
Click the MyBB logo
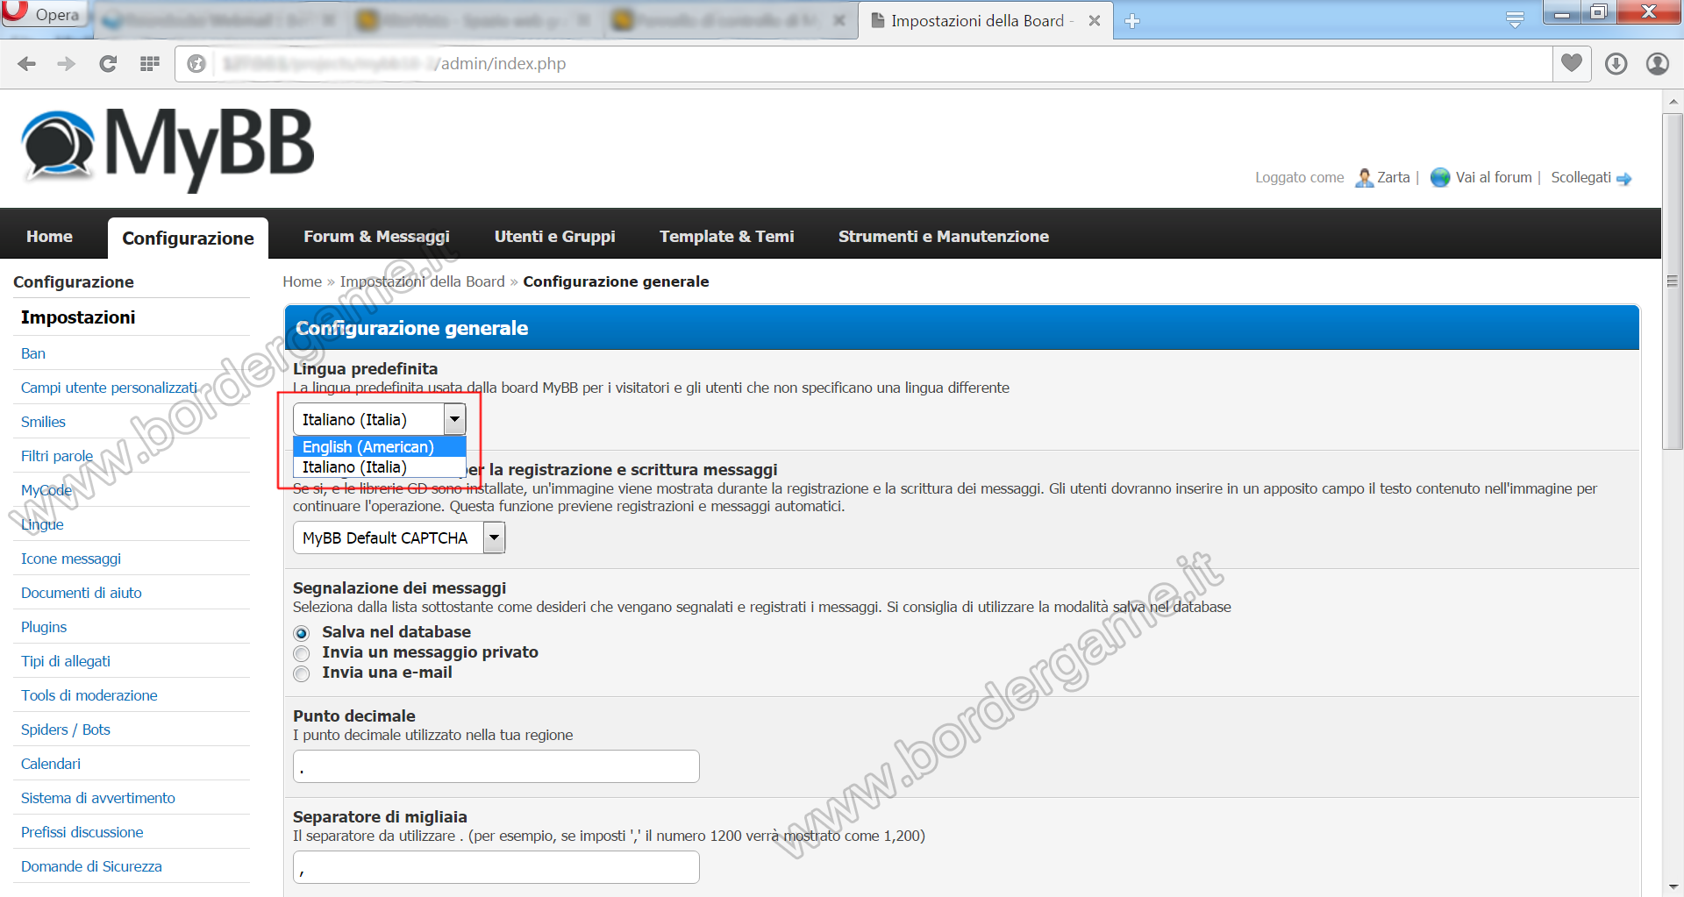click(x=168, y=148)
